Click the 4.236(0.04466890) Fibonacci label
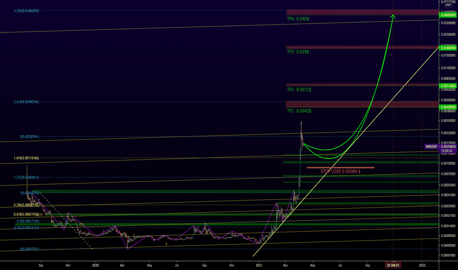Screen dimensions: 458x270 pyautogui.click(x=26, y=11)
